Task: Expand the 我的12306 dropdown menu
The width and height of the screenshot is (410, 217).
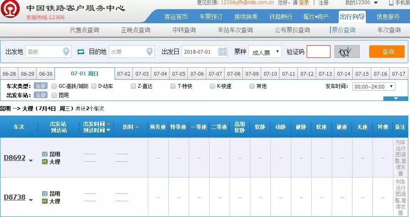Action: [376, 3]
